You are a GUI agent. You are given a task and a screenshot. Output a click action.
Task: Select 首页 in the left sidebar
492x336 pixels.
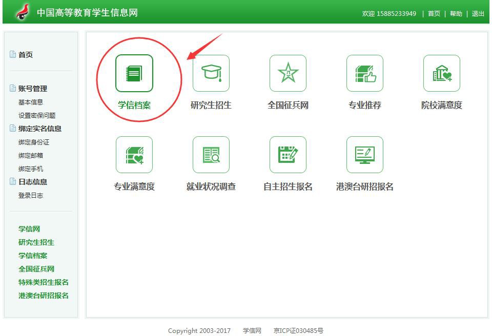click(26, 55)
